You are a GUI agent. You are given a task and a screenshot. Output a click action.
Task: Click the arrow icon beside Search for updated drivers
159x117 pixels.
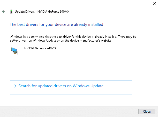(x=14, y=86)
